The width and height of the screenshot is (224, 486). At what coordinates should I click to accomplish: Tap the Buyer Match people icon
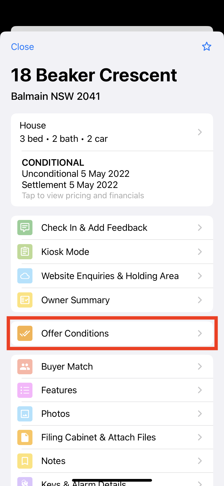(x=25, y=367)
